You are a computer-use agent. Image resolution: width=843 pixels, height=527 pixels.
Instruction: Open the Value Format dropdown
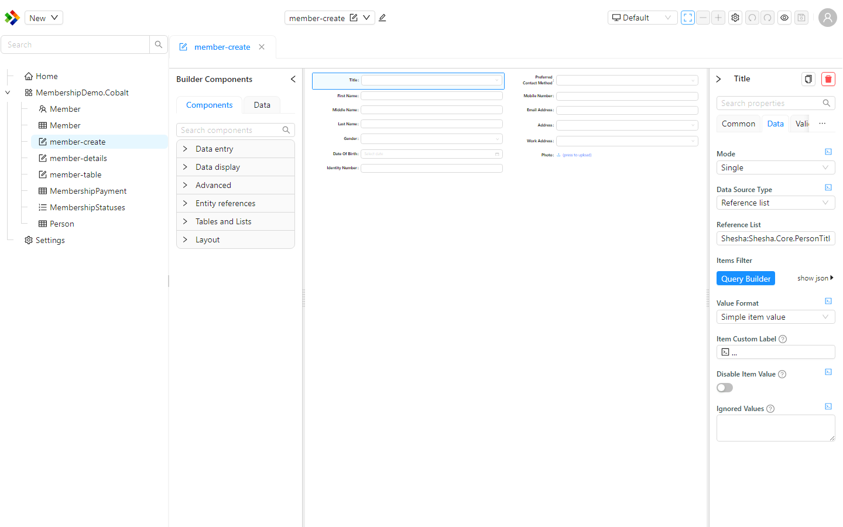pos(776,317)
